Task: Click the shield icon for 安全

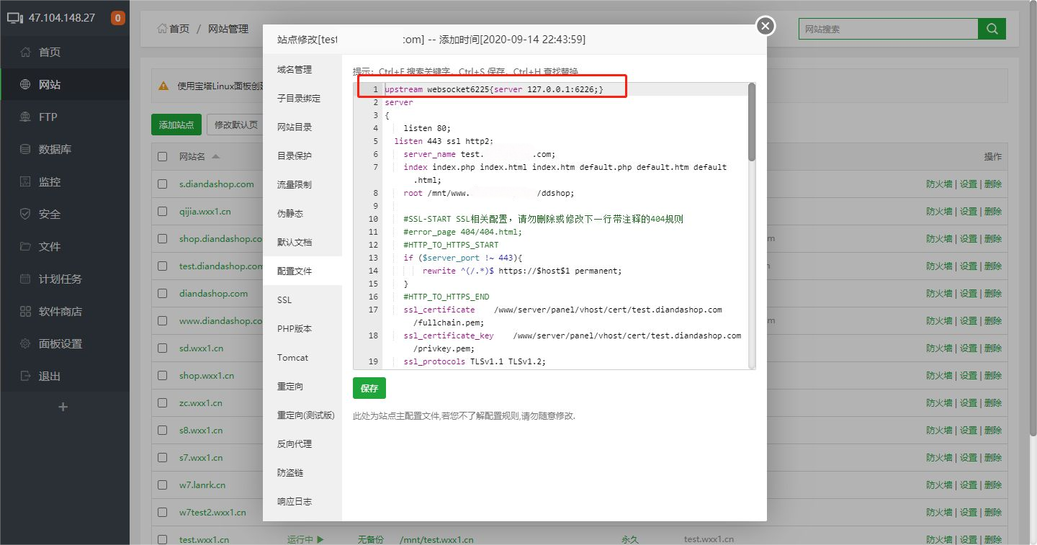Action: [x=26, y=214]
